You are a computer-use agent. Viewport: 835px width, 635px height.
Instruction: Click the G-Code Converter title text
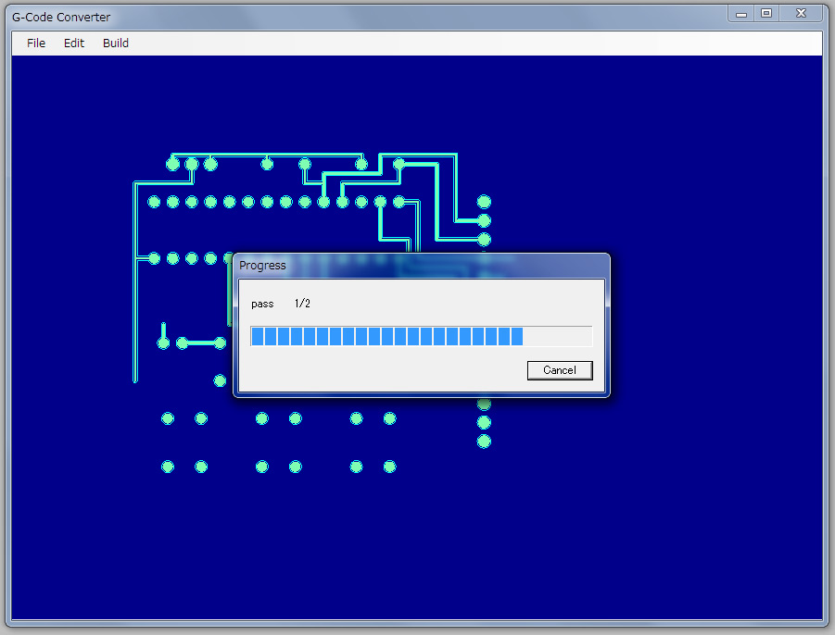pos(61,17)
